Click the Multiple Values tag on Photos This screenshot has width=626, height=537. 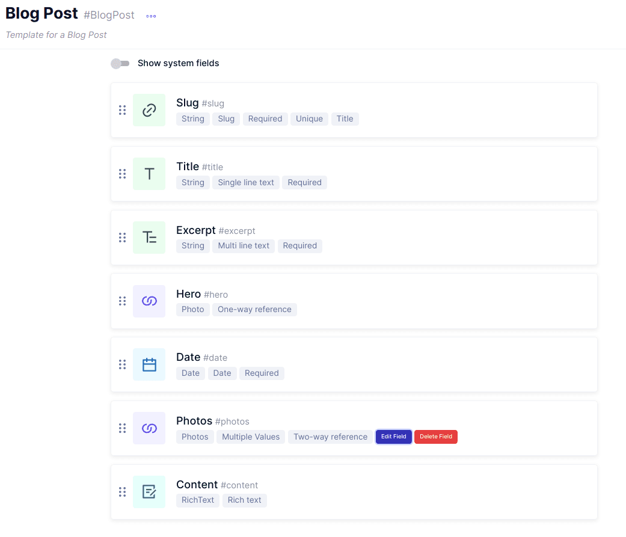coord(251,437)
